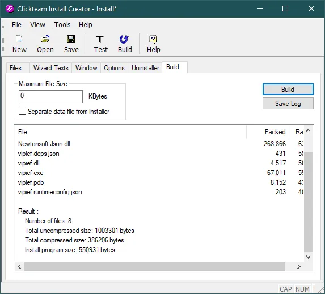Maximize the Install Creator window
Screen dimensions: 325x294
[285, 8]
